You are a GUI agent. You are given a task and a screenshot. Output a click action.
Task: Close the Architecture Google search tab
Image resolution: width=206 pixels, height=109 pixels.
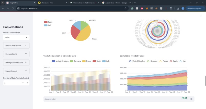coord(130,3)
